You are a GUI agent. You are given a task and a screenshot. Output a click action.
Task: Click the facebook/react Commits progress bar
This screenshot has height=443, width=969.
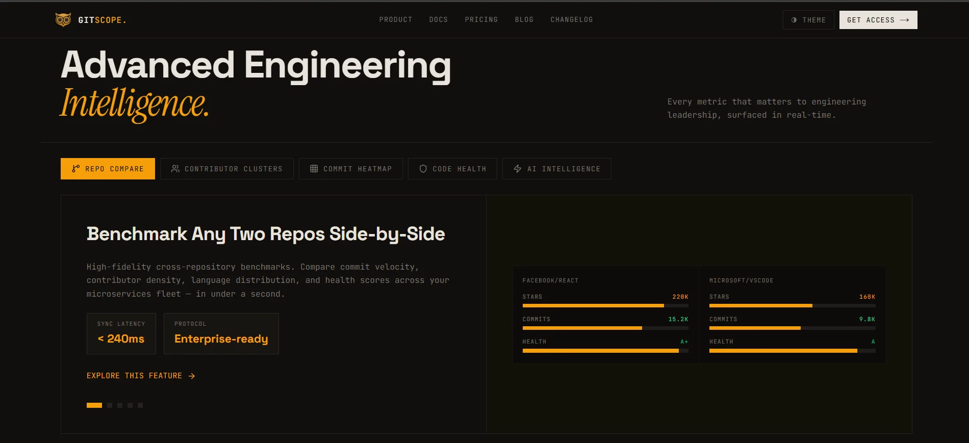605,328
